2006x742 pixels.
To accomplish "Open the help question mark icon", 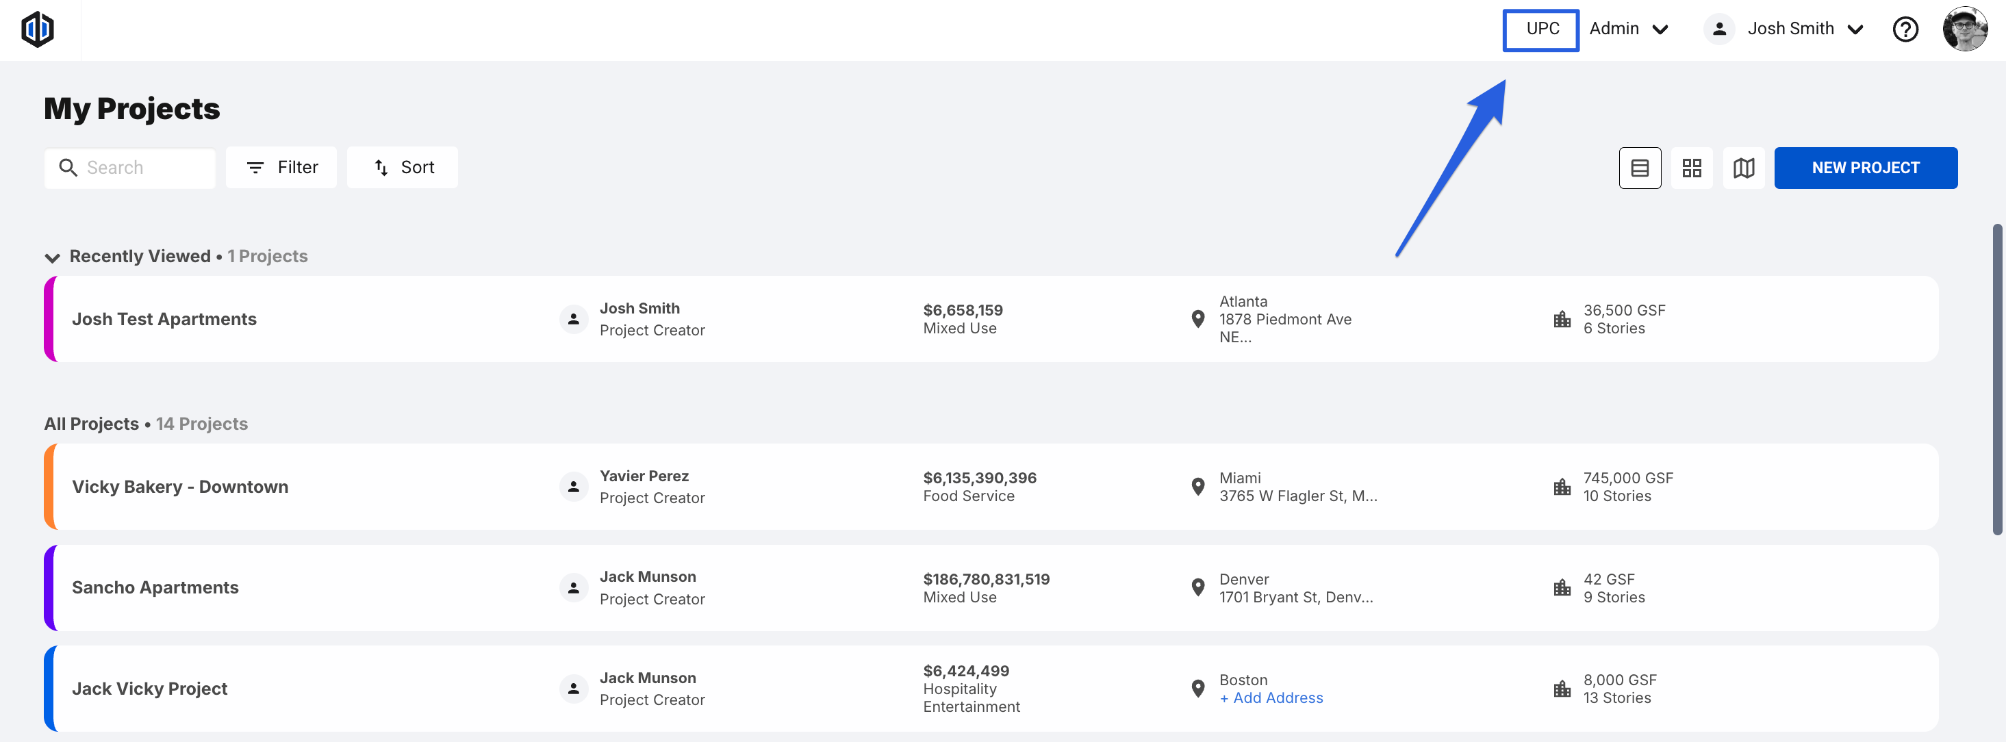I will coord(1905,29).
